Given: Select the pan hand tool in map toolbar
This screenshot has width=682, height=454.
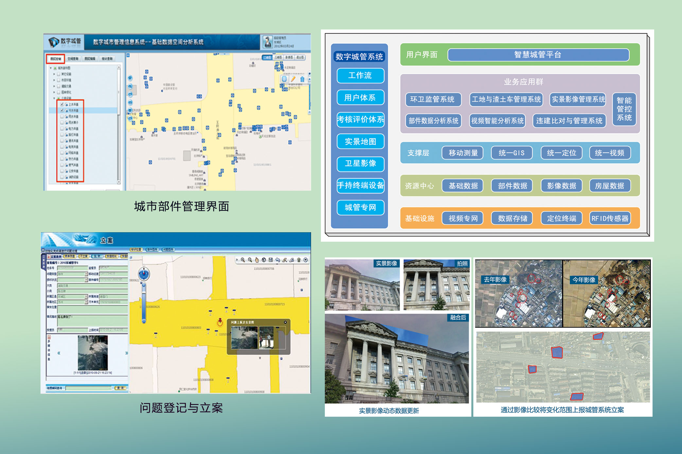Looking at the screenshot, I should click(x=257, y=260).
